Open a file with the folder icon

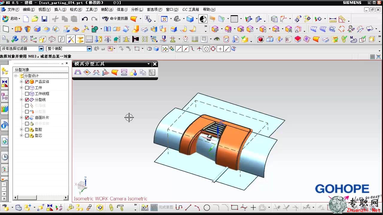(35, 19)
